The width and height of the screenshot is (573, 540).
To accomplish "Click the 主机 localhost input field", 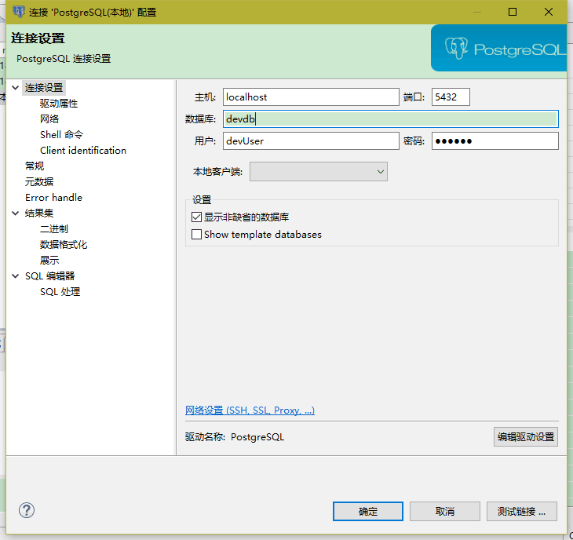I will [x=311, y=97].
